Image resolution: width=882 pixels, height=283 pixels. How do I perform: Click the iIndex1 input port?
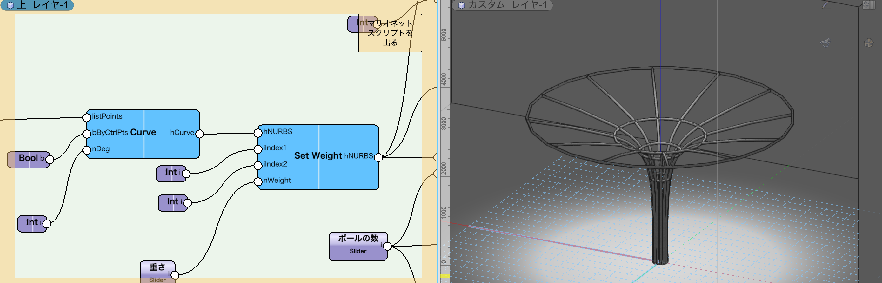[258, 149]
